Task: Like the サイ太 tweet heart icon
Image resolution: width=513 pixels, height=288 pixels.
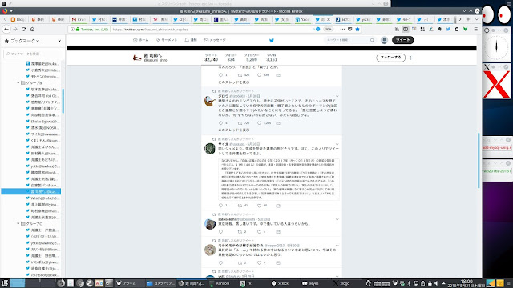Action: [259, 206]
